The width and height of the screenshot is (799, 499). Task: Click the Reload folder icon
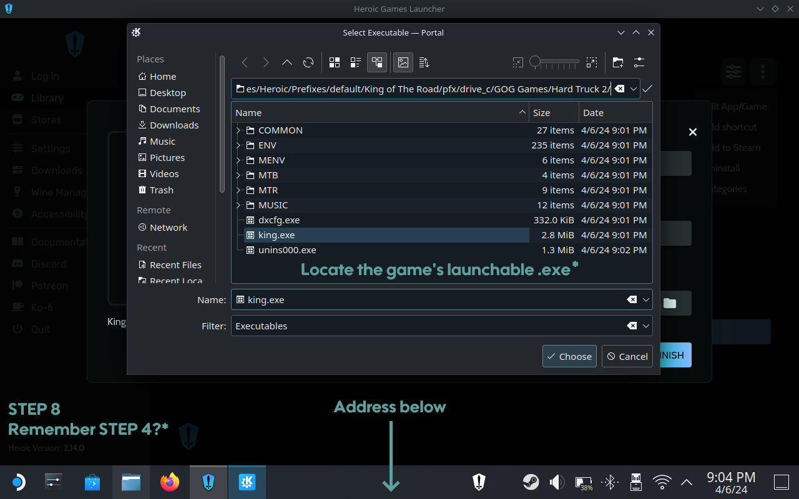point(308,62)
